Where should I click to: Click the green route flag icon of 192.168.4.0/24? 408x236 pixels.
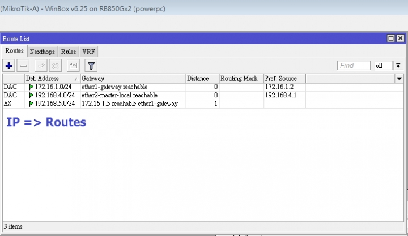point(31,95)
